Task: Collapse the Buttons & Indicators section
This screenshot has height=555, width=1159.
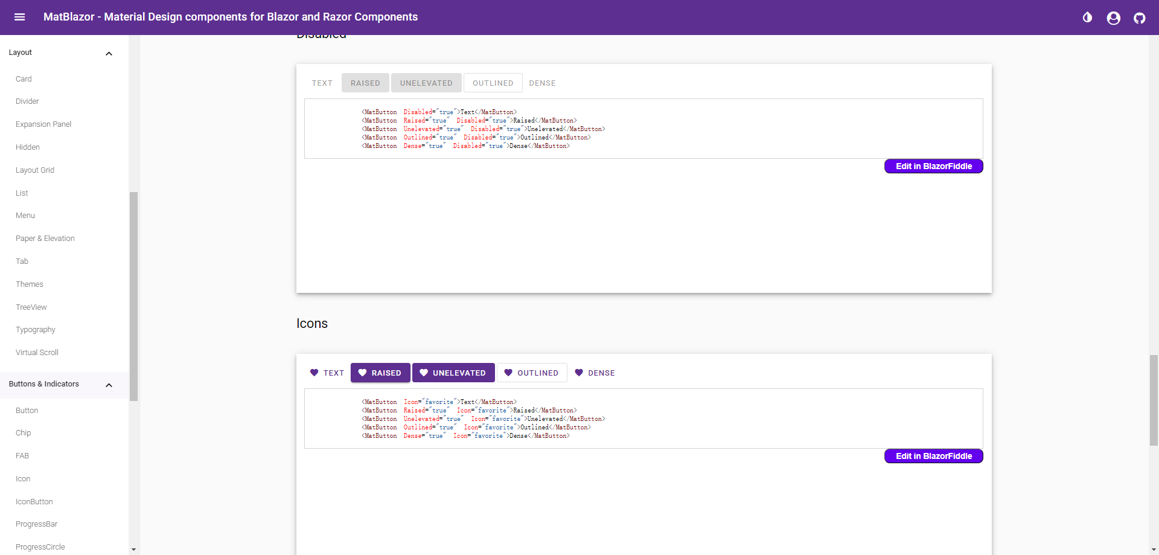Action: coord(109,385)
